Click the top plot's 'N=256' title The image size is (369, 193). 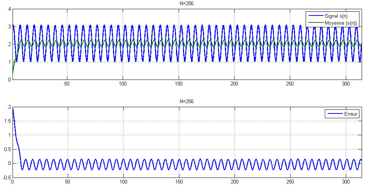pos(187,3)
